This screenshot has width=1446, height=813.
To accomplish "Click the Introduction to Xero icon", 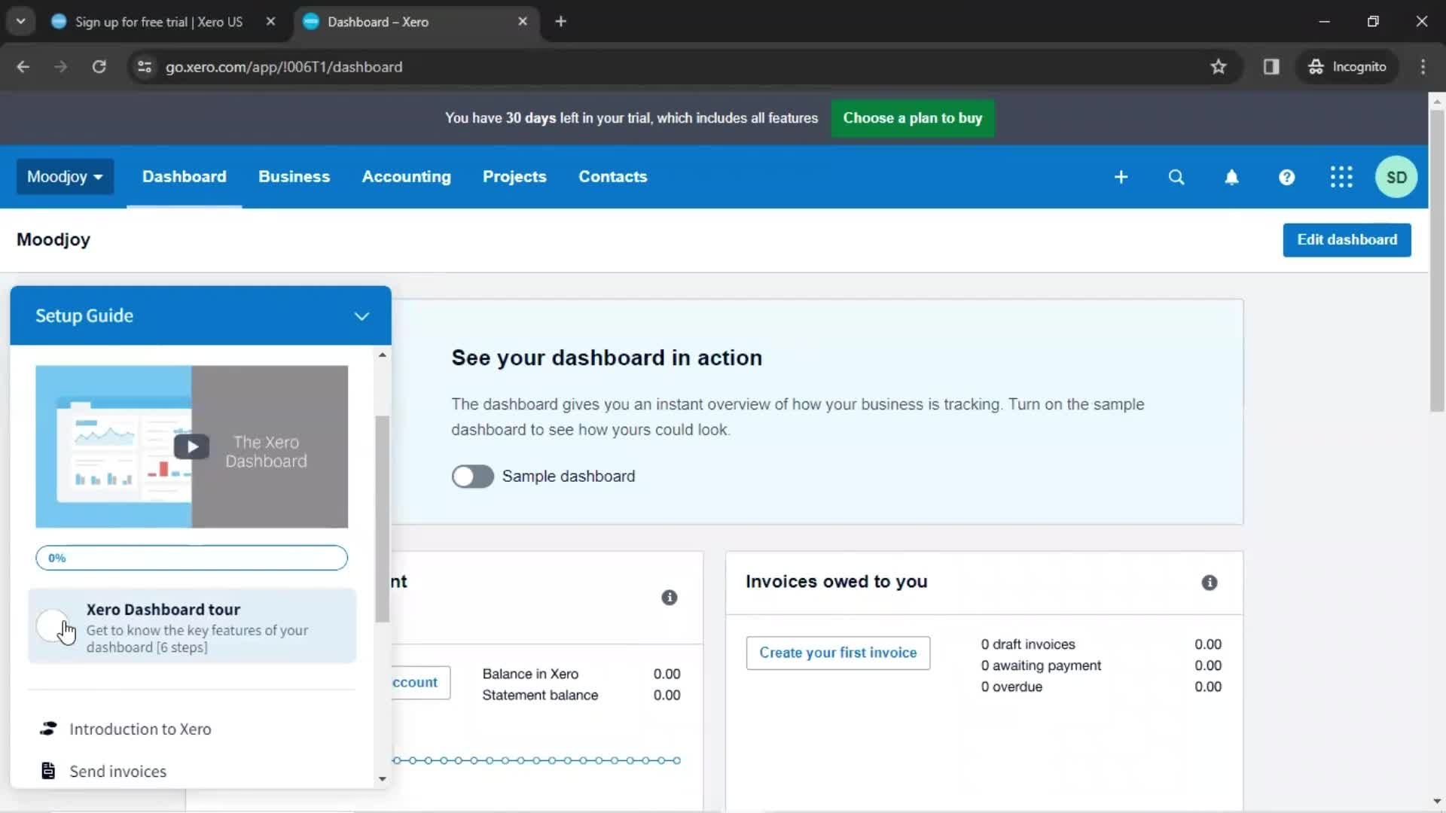I will tap(48, 729).
